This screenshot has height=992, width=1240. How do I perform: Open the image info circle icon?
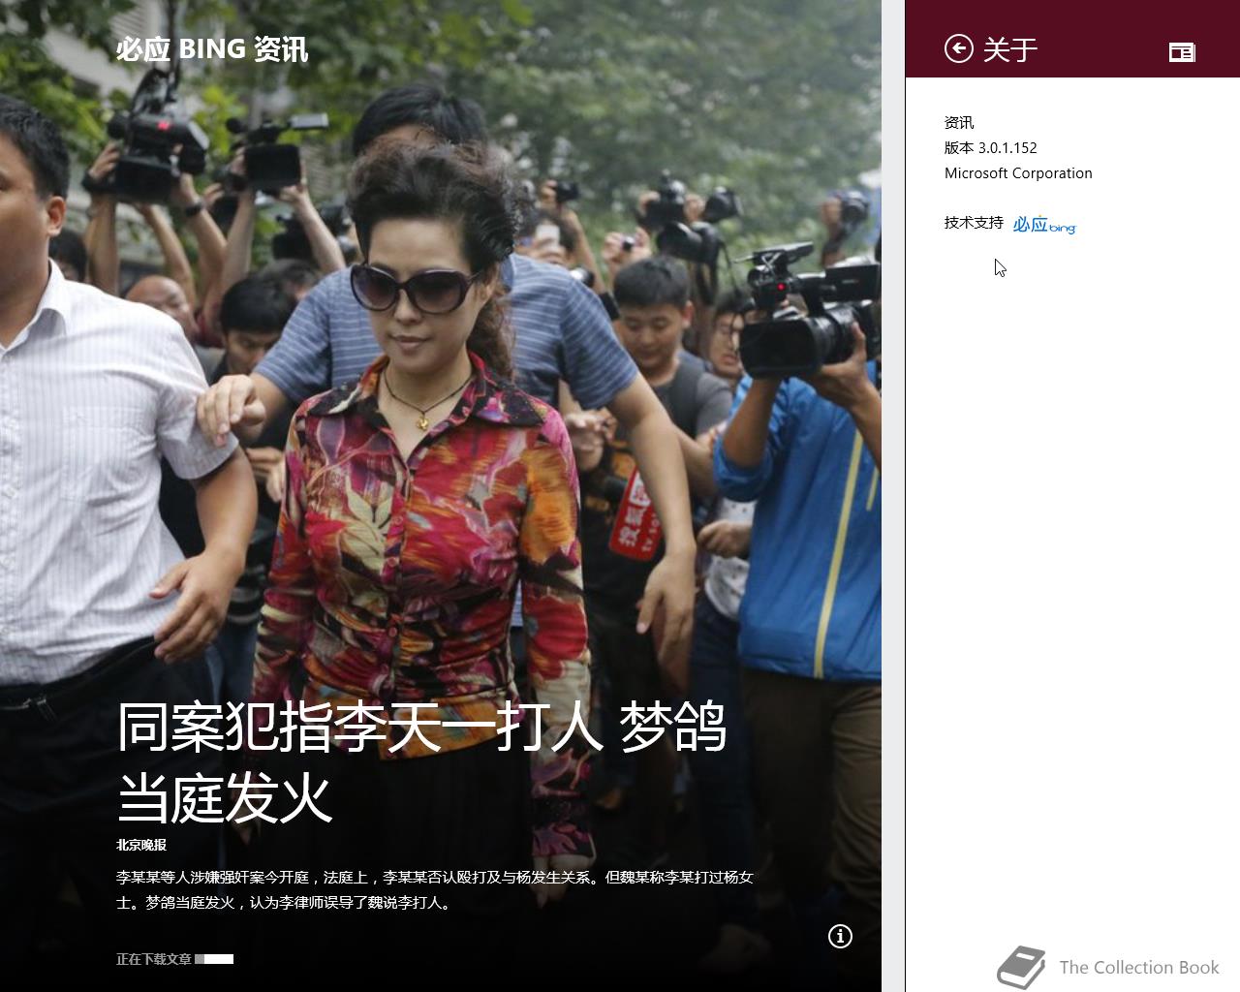tap(840, 936)
